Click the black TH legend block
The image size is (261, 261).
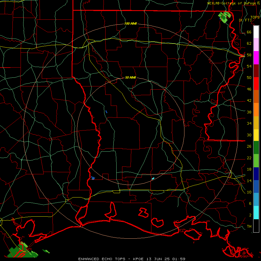(x=256, y=226)
